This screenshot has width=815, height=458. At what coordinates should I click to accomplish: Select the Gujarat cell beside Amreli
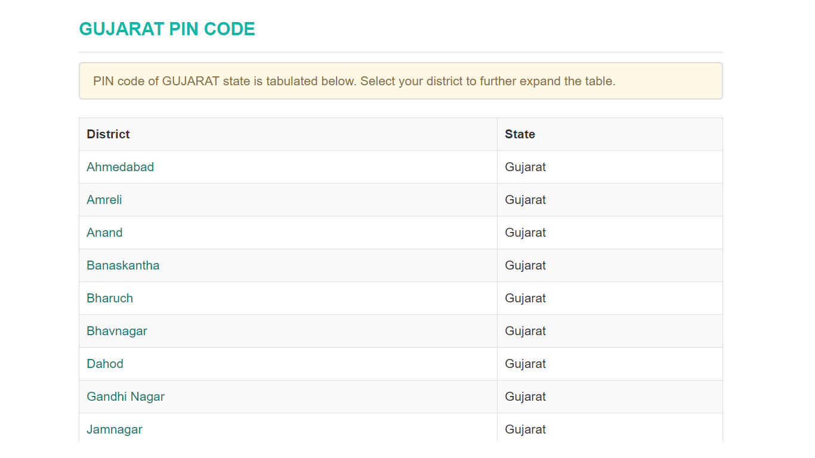click(x=525, y=200)
